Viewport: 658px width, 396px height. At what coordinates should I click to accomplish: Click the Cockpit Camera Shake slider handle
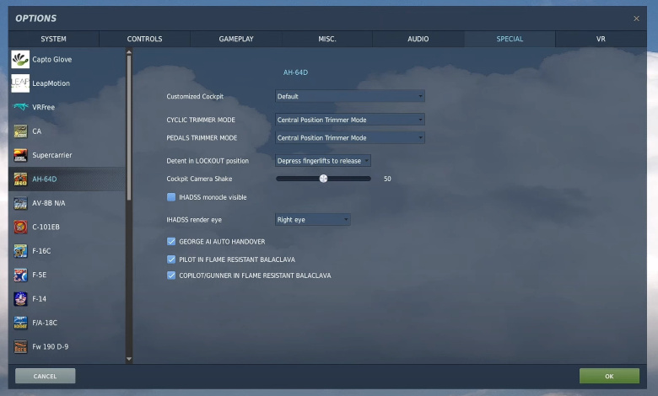click(x=323, y=179)
